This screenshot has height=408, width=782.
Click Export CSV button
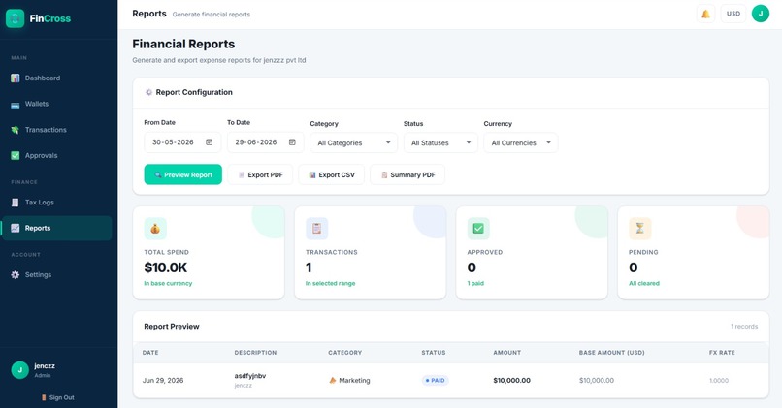(332, 174)
